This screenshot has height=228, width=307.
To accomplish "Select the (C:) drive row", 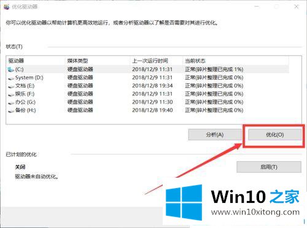I will click(x=148, y=69).
